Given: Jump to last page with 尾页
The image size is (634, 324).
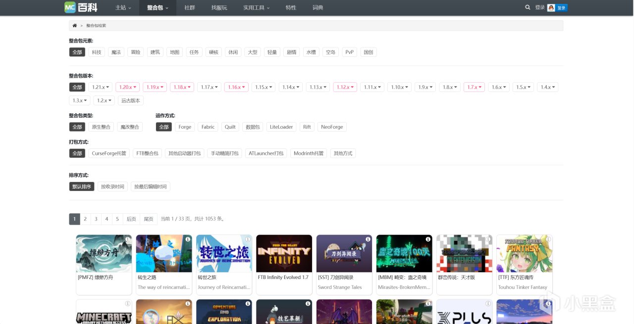Looking at the screenshot, I should 149,219.
